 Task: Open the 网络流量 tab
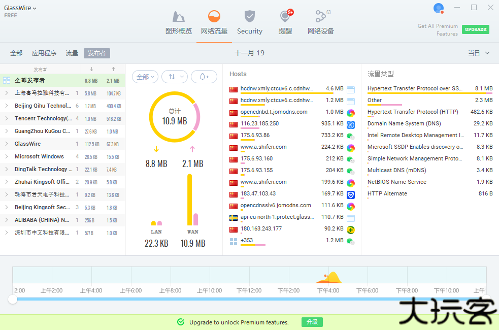coord(214,22)
